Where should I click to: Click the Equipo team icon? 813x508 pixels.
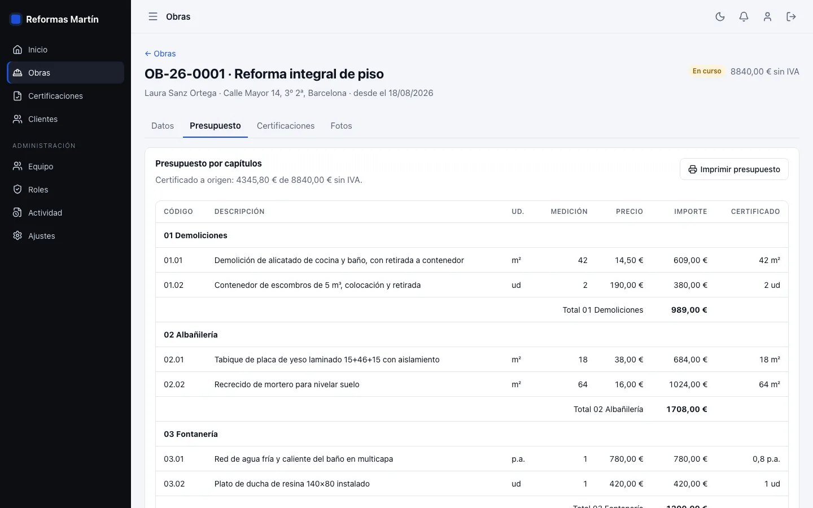pos(18,167)
